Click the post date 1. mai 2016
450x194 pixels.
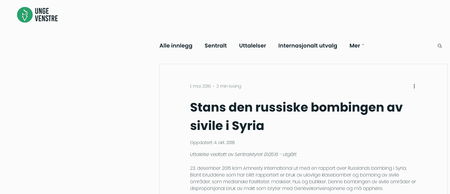click(200, 86)
